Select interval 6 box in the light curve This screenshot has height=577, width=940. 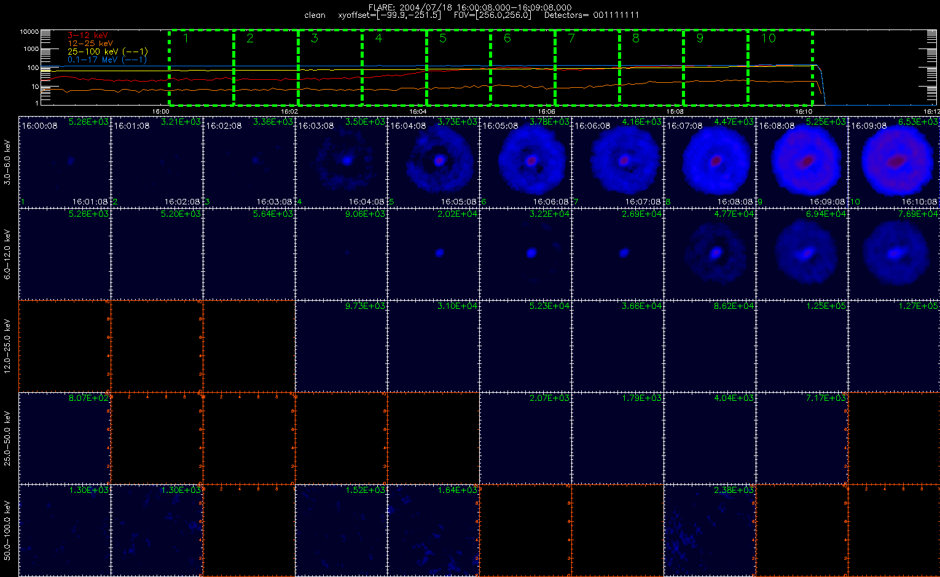click(x=523, y=68)
